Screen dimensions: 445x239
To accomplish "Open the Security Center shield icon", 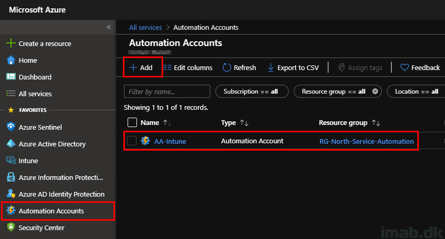I will (x=11, y=227).
